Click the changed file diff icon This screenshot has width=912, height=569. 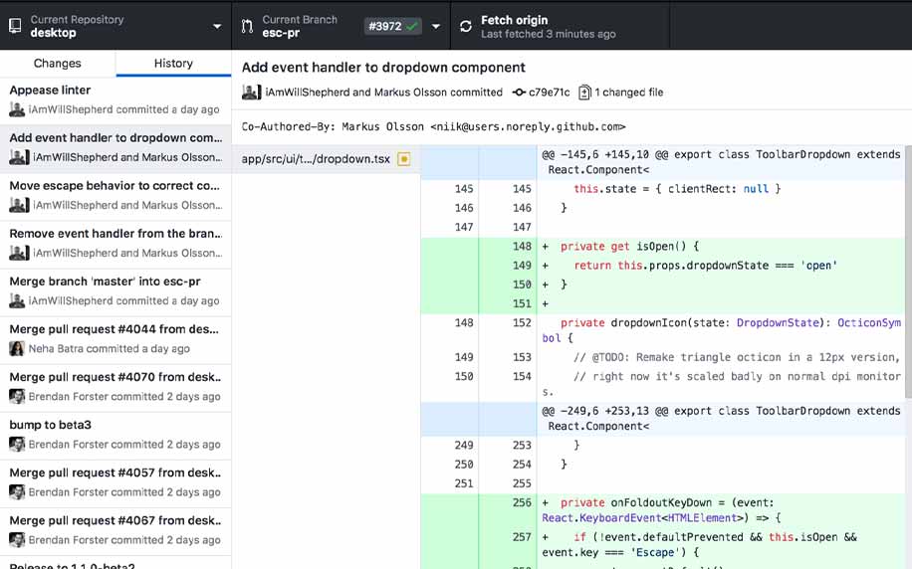pos(584,93)
